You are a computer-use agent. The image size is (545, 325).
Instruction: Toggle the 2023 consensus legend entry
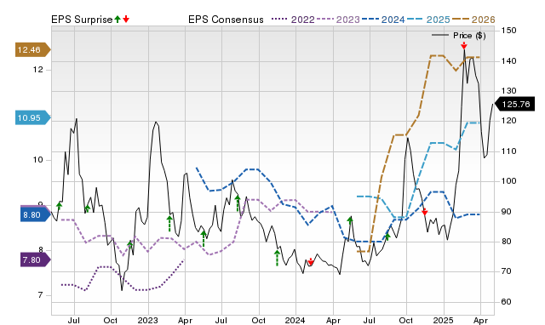[x=338, y=20]
